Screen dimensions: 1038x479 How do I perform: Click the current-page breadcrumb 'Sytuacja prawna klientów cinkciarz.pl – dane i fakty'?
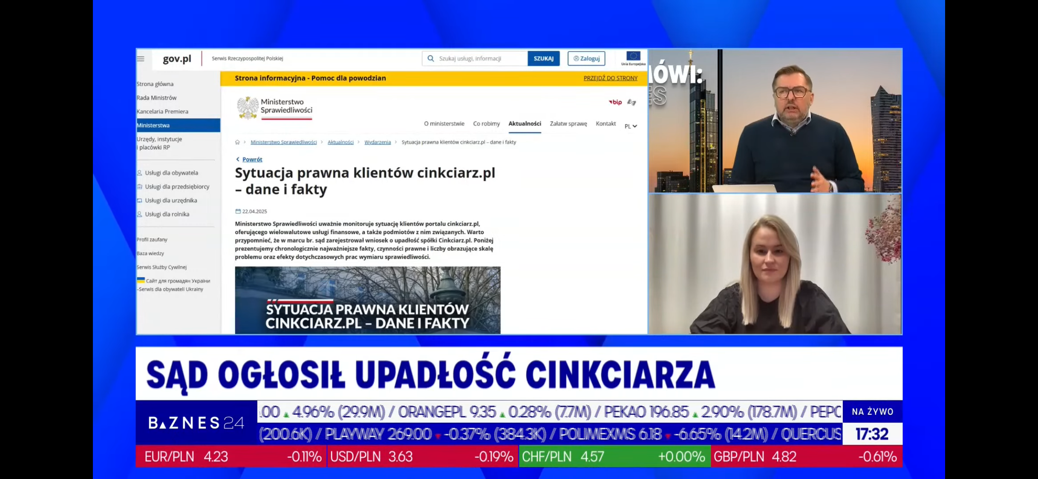coord(458,142)
